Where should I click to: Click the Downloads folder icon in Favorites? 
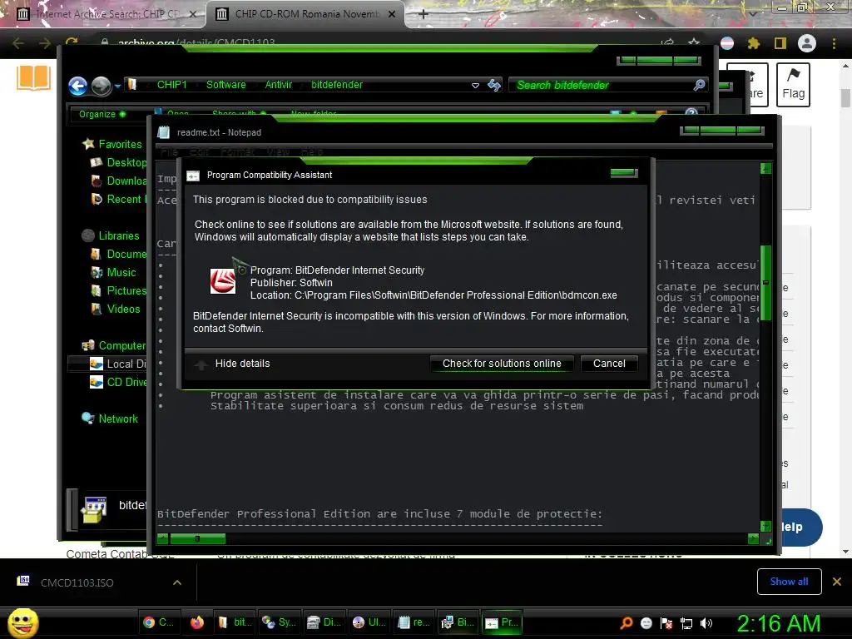[x=97, y=181]
